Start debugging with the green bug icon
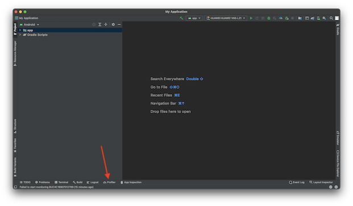 pyautogui.click(x=269, y=18)
